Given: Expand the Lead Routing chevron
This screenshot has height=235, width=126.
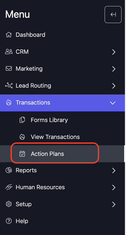Looking at the screenshot, I should point(114,86).
